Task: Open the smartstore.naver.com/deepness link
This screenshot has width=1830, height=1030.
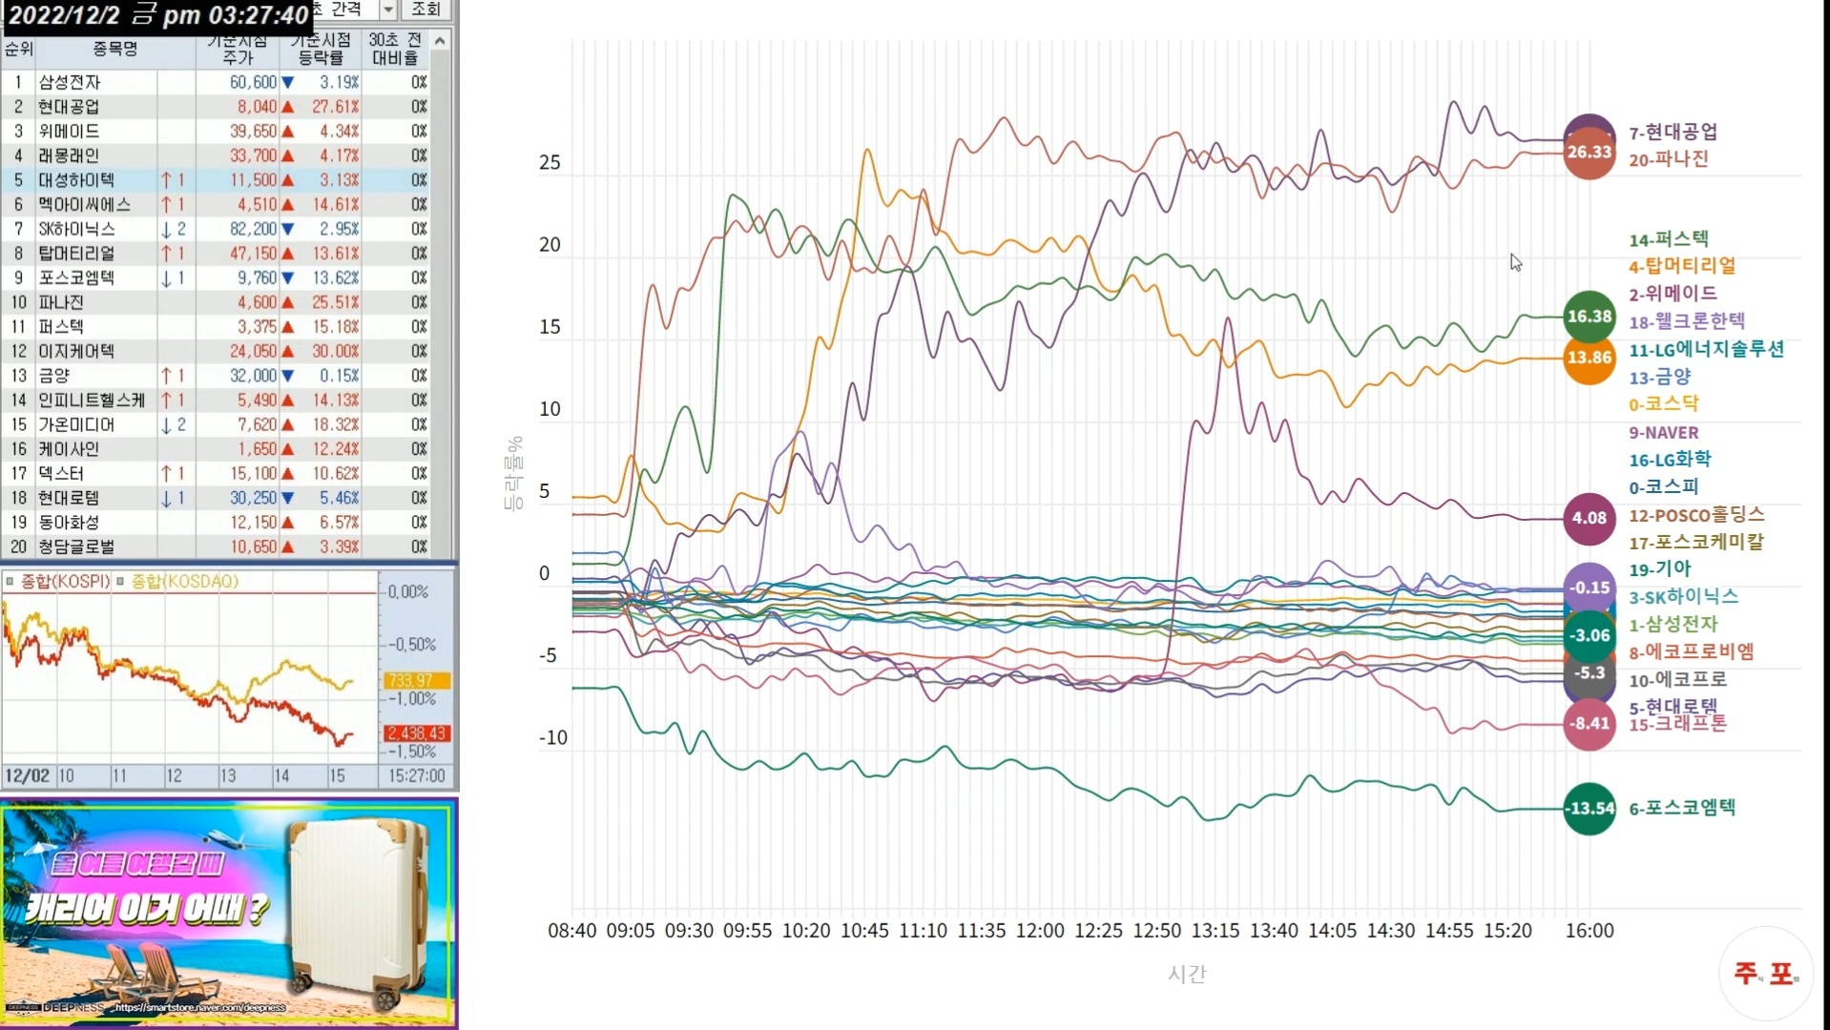Action: click(199, 1007)
